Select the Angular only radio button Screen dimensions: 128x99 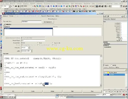(53, 43)
